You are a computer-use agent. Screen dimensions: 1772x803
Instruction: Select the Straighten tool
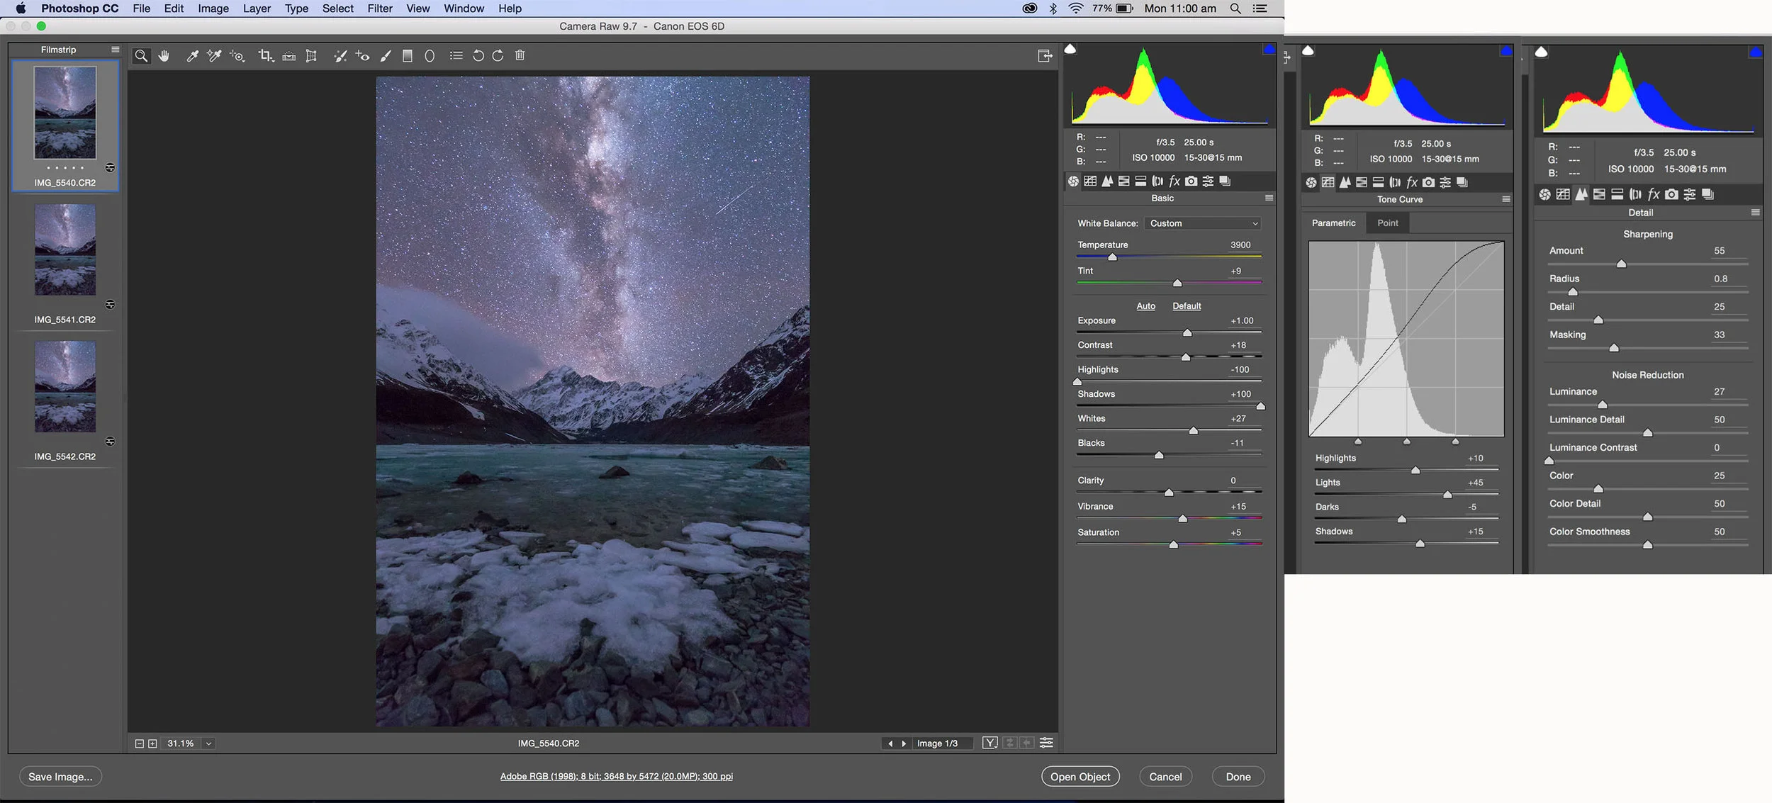tap(288, 56)
